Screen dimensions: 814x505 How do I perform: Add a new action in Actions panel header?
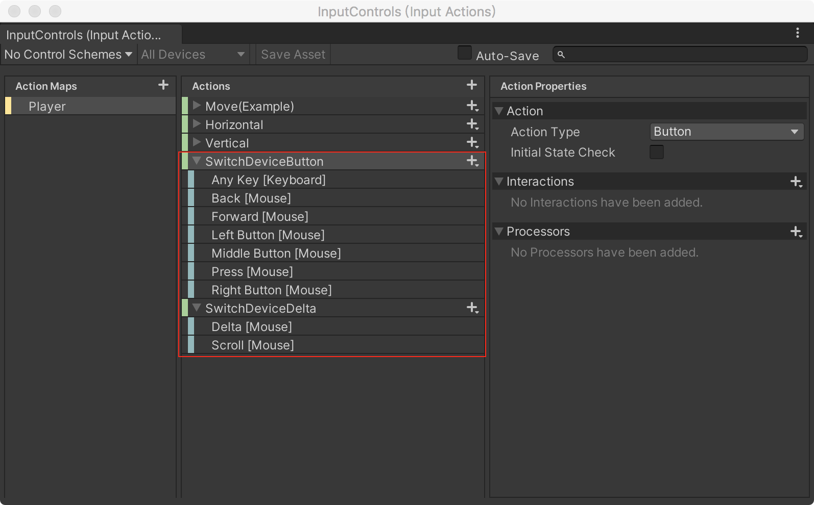pyautogui.click(x=472, y=85)
